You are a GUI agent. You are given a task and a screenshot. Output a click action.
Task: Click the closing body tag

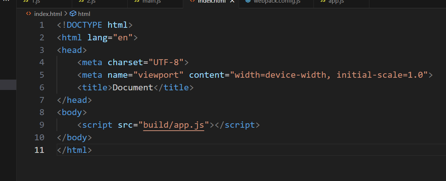click(74, 137)
